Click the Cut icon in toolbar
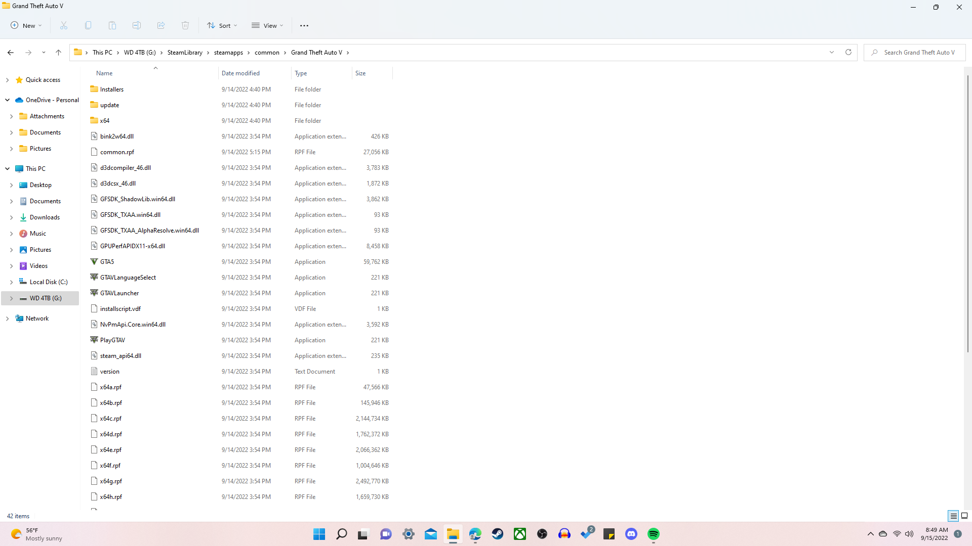The height and width of the screenshot is (546, 972). click(x=64, y=25)
